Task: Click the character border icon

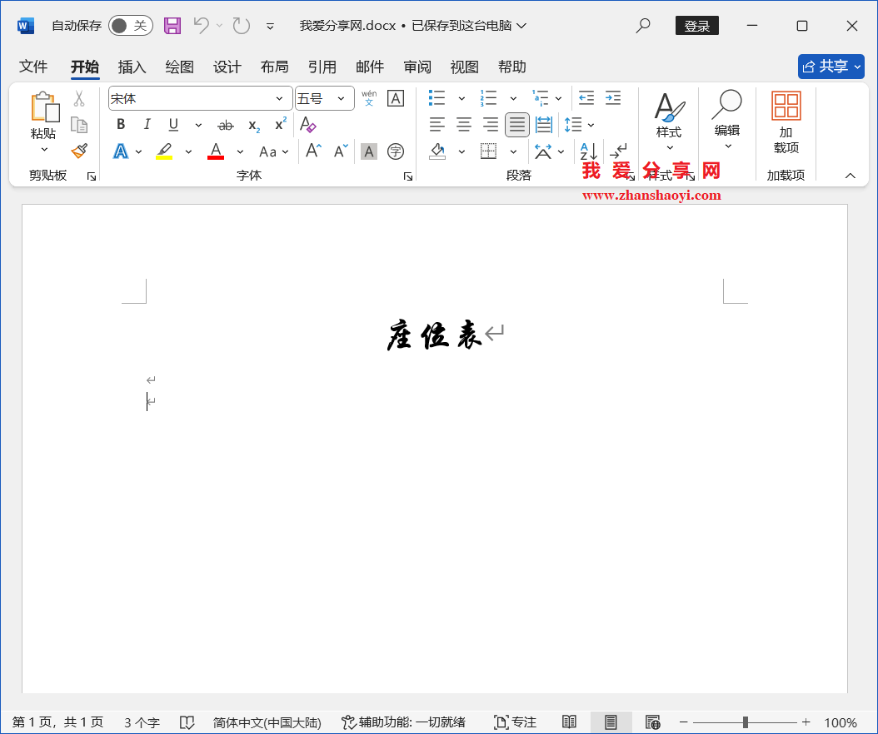Action: click(396, 98)
